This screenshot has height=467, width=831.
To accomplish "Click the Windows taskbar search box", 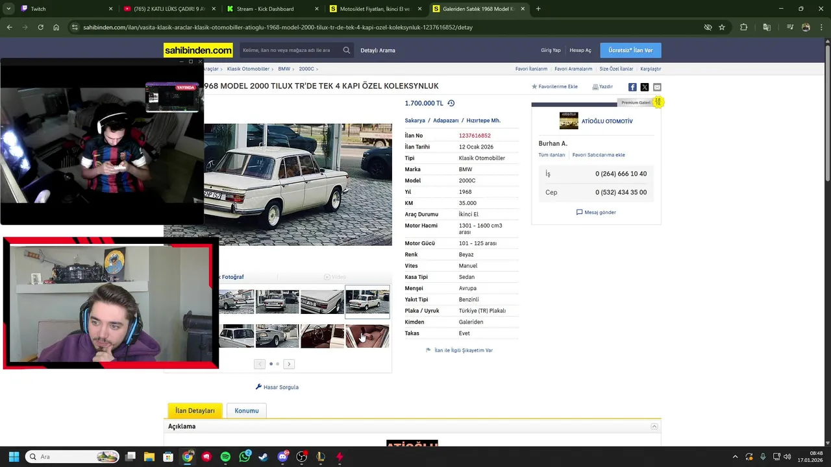I will pos(72,457).
